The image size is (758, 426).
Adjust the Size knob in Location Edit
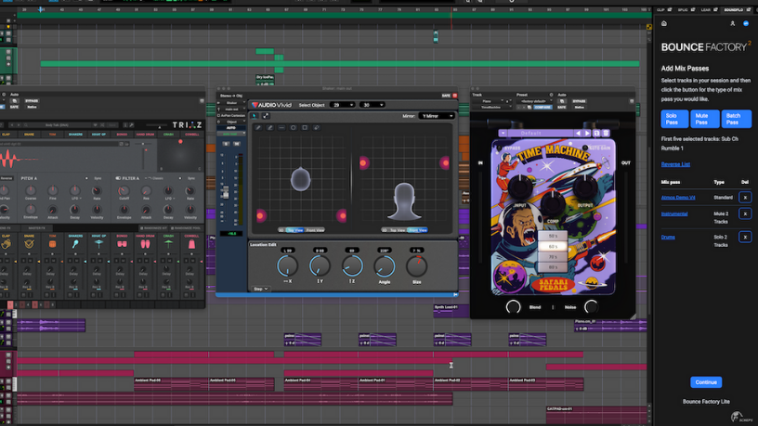point(417,266)
